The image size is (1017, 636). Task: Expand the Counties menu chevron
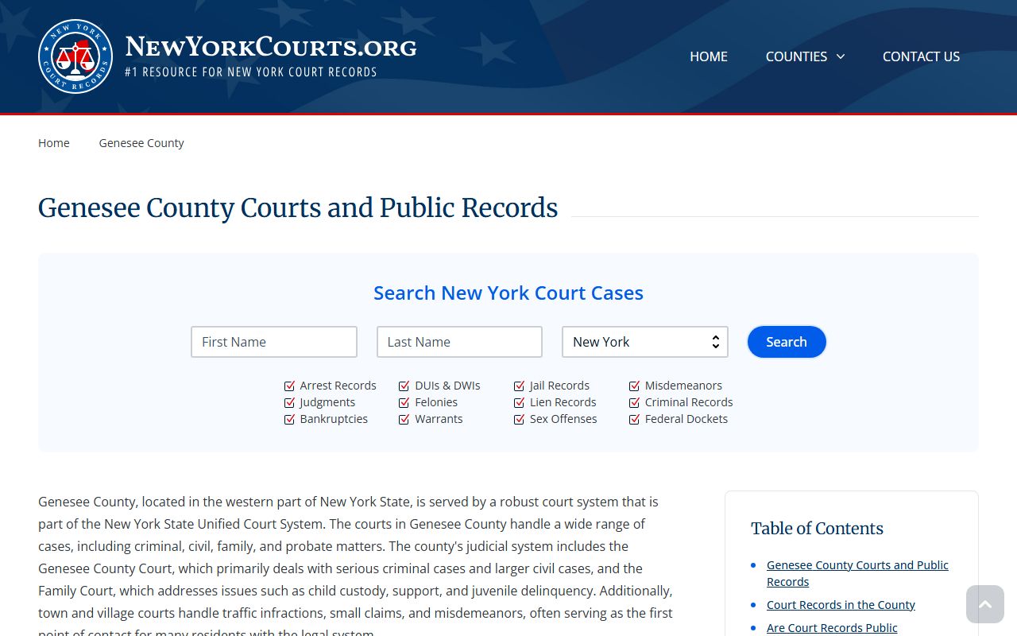841,56
